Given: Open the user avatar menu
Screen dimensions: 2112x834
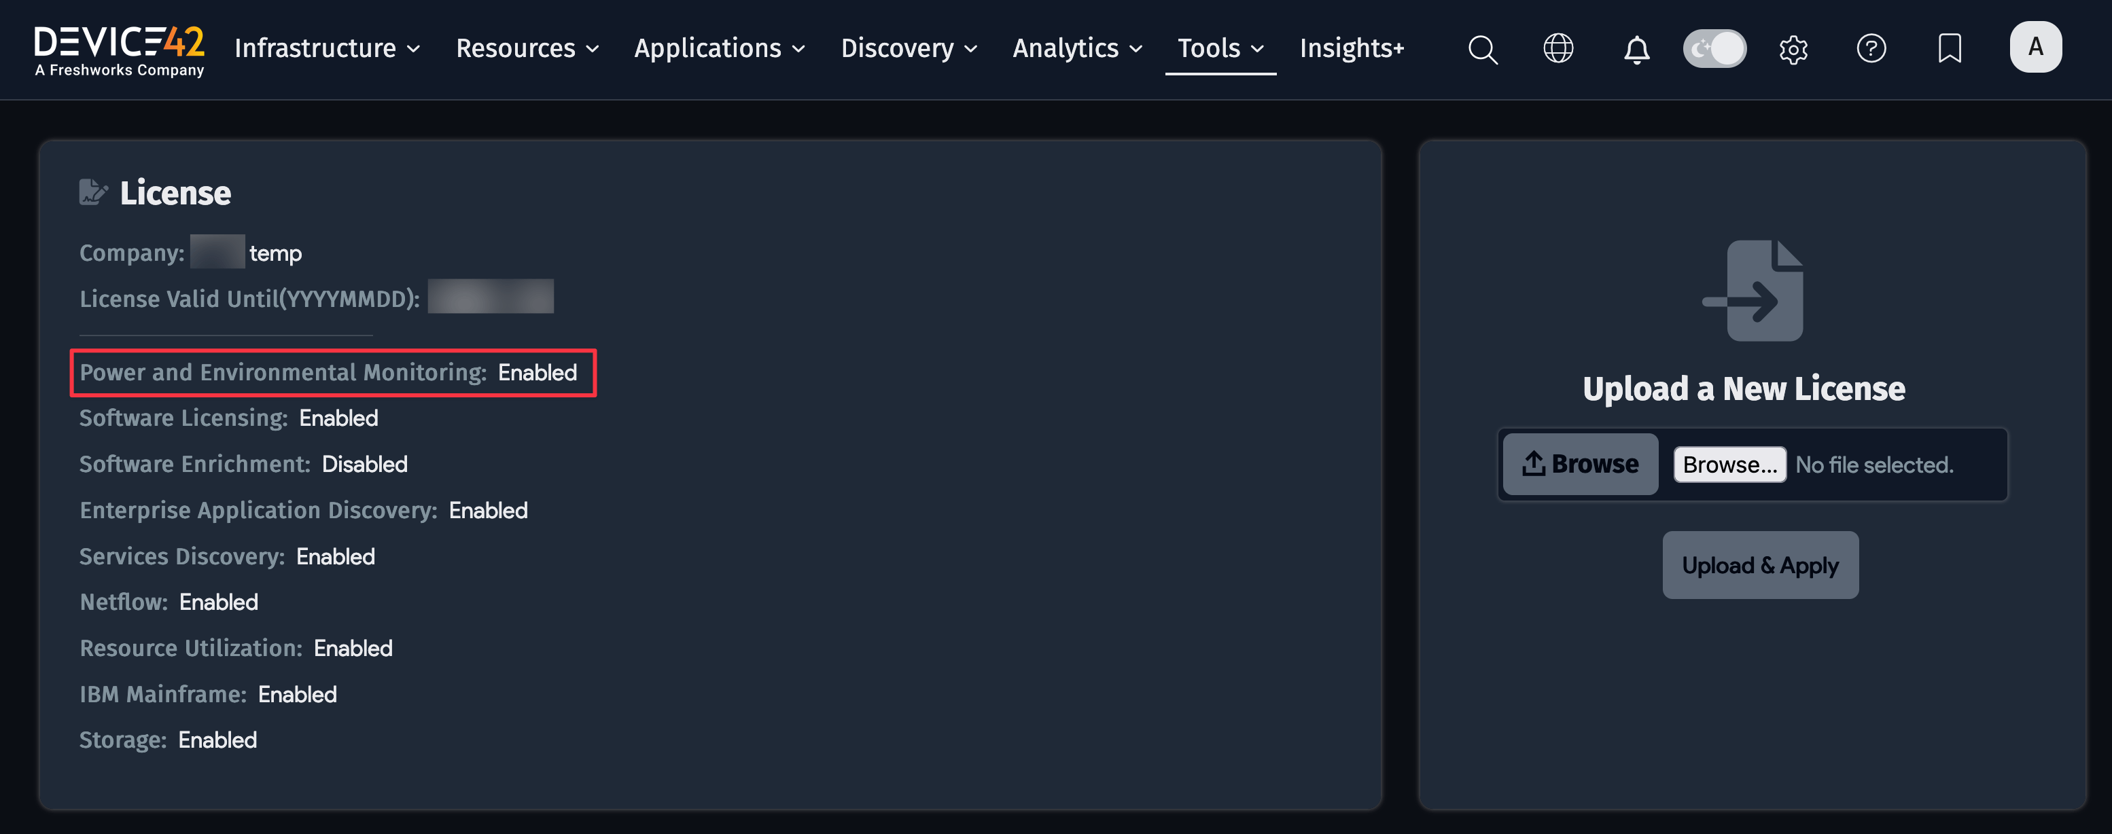Looking at the screenshot, I should [2036, 47].
